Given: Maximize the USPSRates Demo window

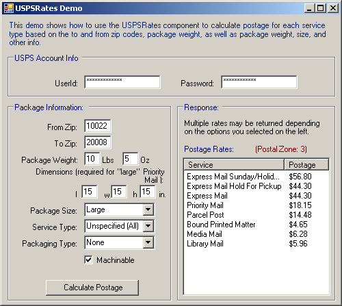Looking at the screenshot, I should click(x=320, y=8).
